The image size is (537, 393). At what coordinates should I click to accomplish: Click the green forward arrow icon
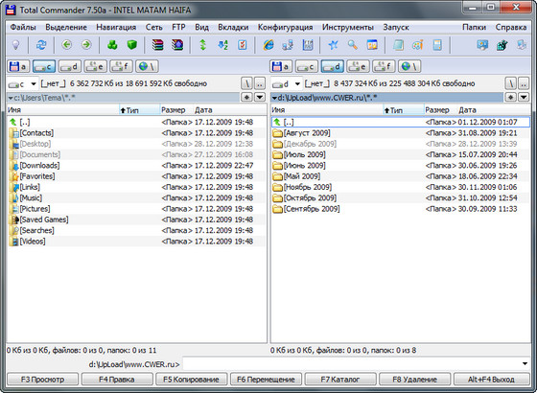[x=86, y=45]
